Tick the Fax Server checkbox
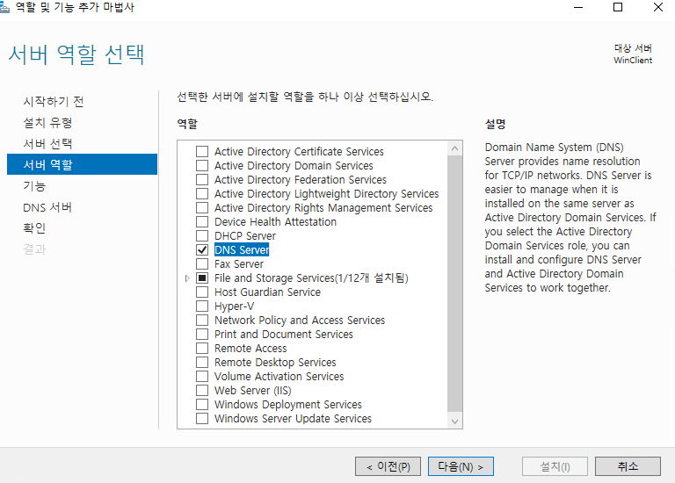 click(x=202, y=263)
